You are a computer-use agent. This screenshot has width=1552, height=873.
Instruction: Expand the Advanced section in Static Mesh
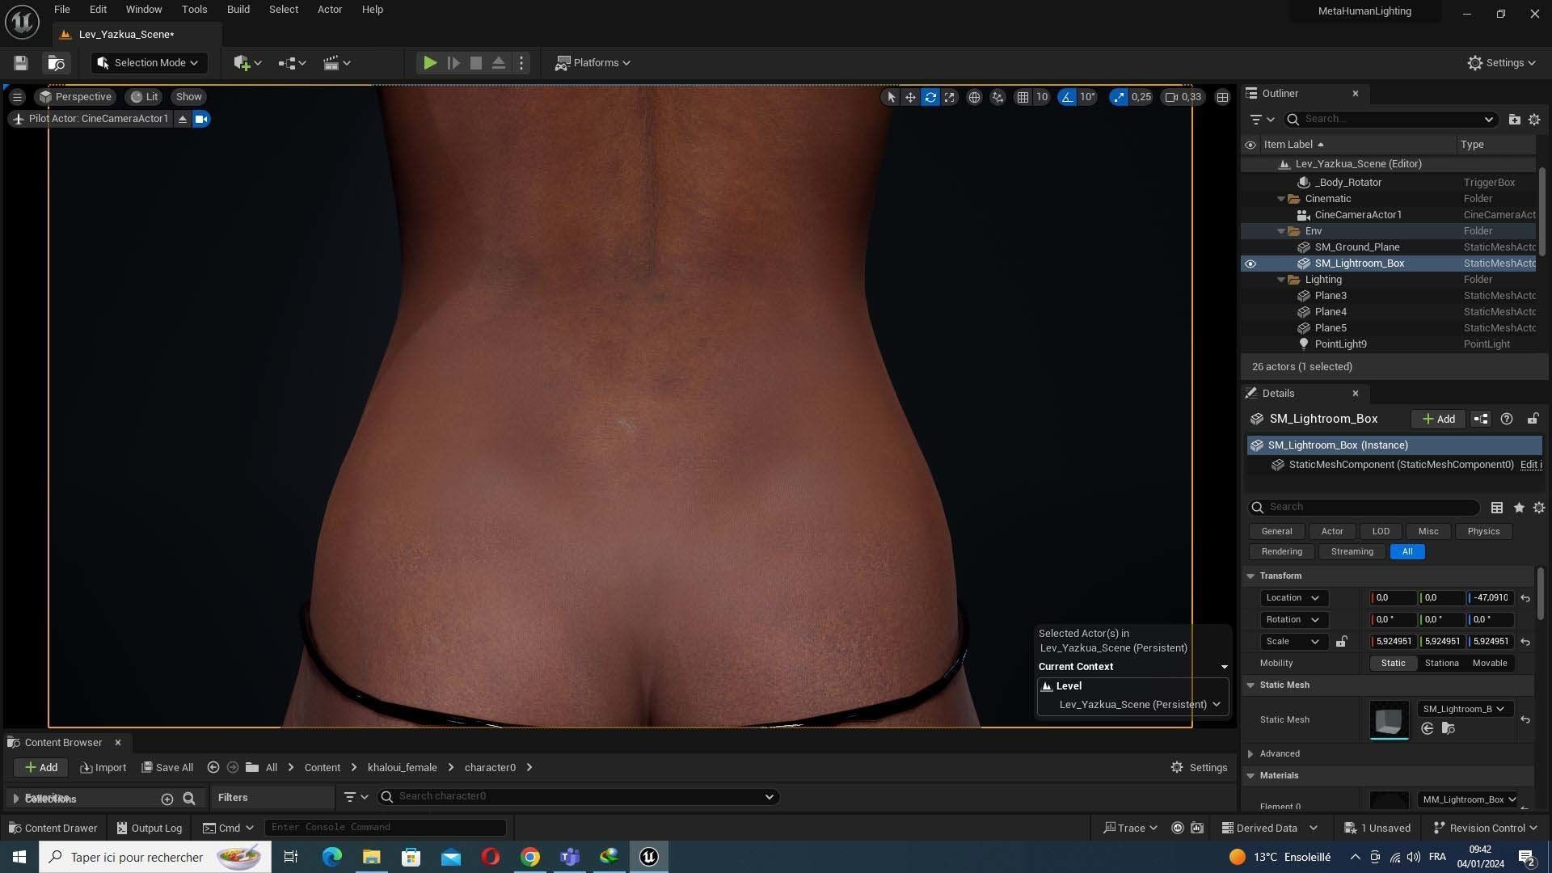pyautogui.click(x=1250, y=753)
